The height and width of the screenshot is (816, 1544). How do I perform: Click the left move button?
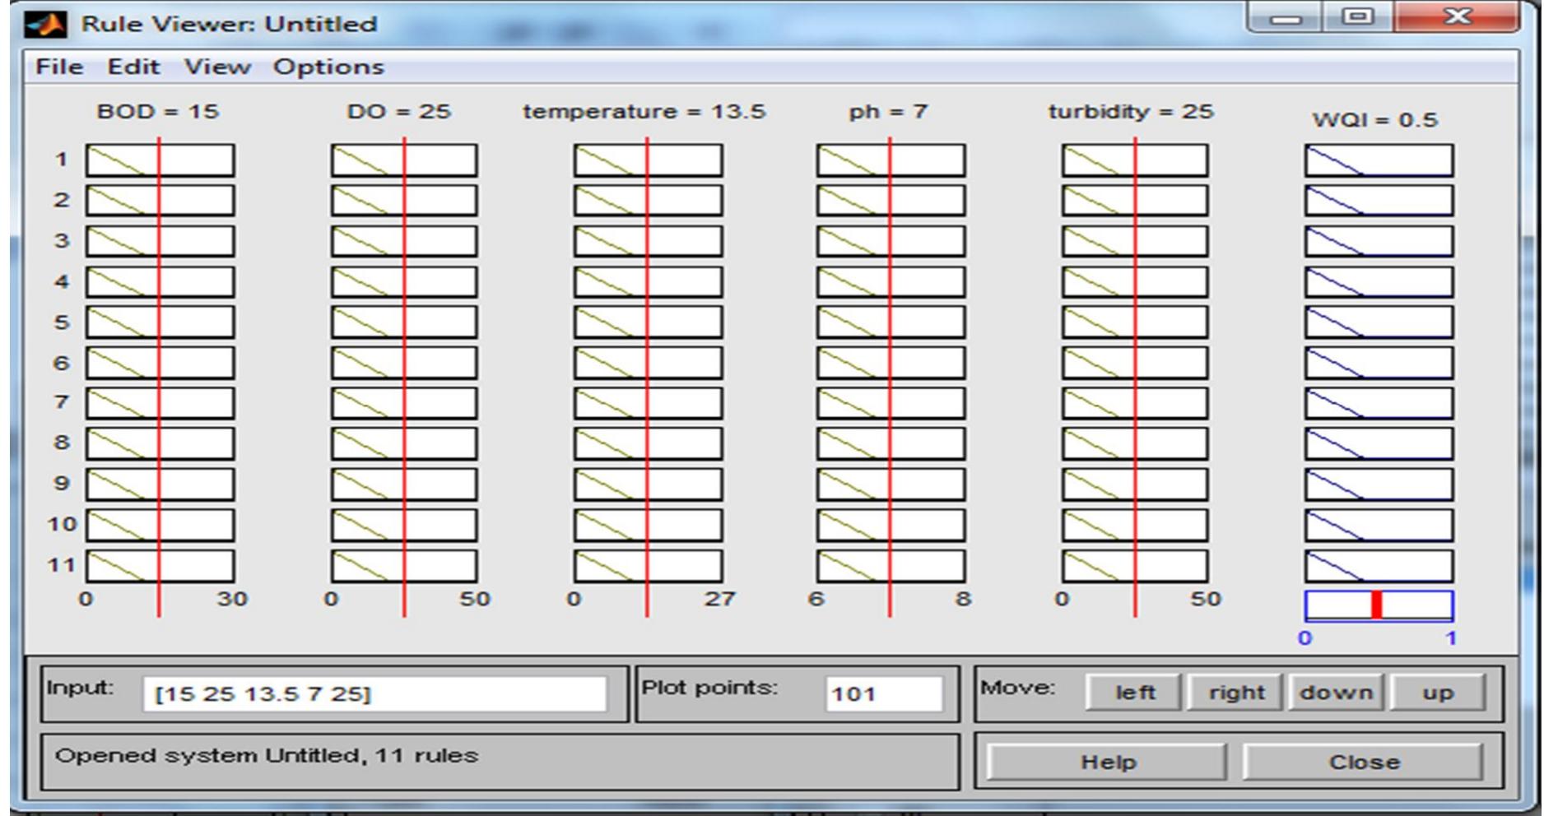tap(1134, 693)
